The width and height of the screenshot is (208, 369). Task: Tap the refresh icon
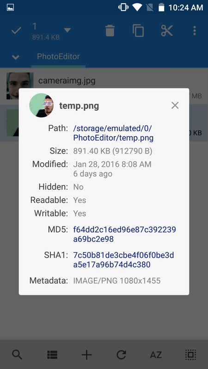click(121, 355)
